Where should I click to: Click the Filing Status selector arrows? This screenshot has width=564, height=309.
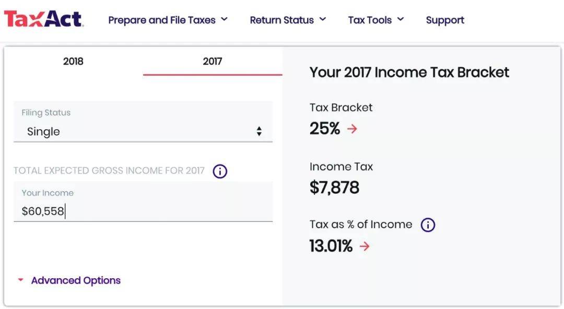[259, 131]
